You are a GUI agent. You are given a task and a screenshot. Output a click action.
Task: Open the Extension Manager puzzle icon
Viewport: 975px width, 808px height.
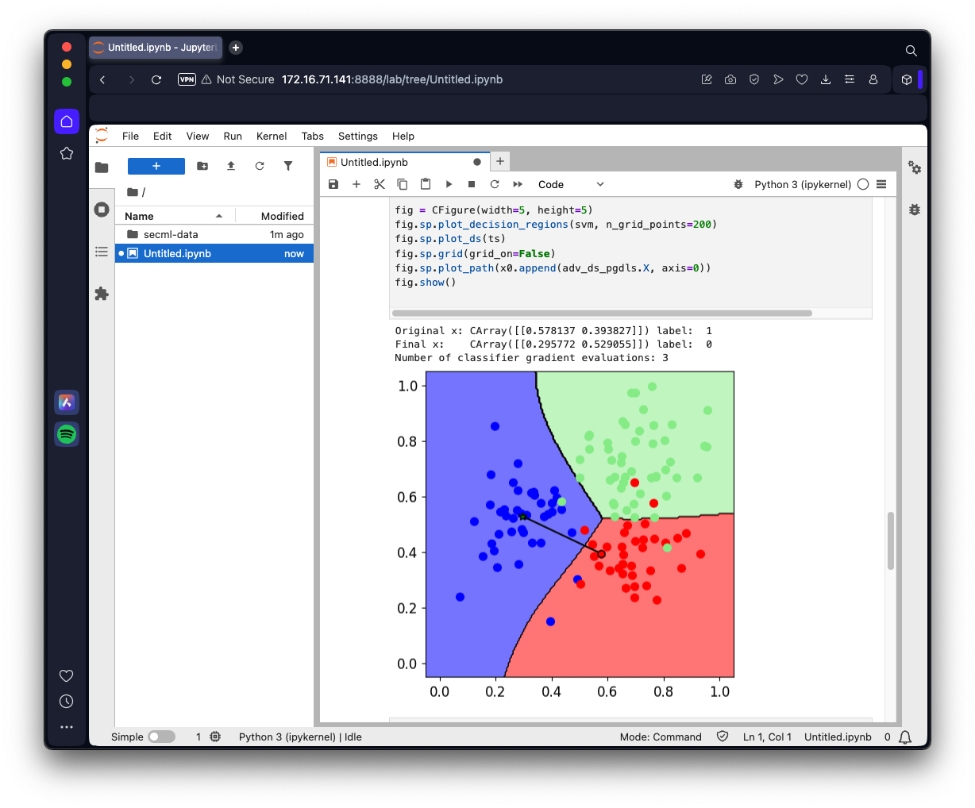(102, 294)
